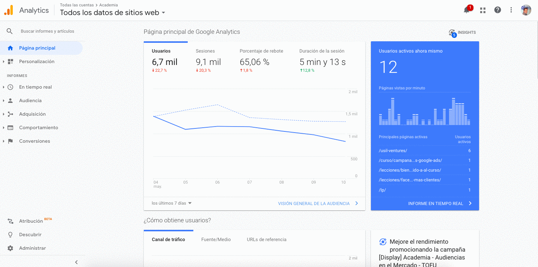Click the Insights icon with badge
The height and width of the screenshot is (267, 538).
[452, 33]
